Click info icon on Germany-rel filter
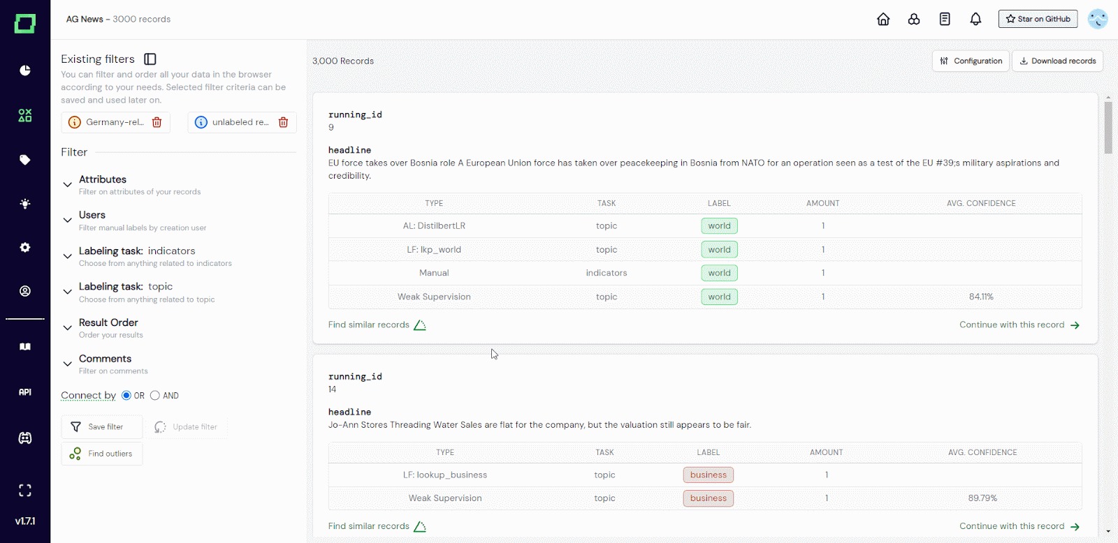This screenshot has width=1118, height=543. (x=75, y=122)
